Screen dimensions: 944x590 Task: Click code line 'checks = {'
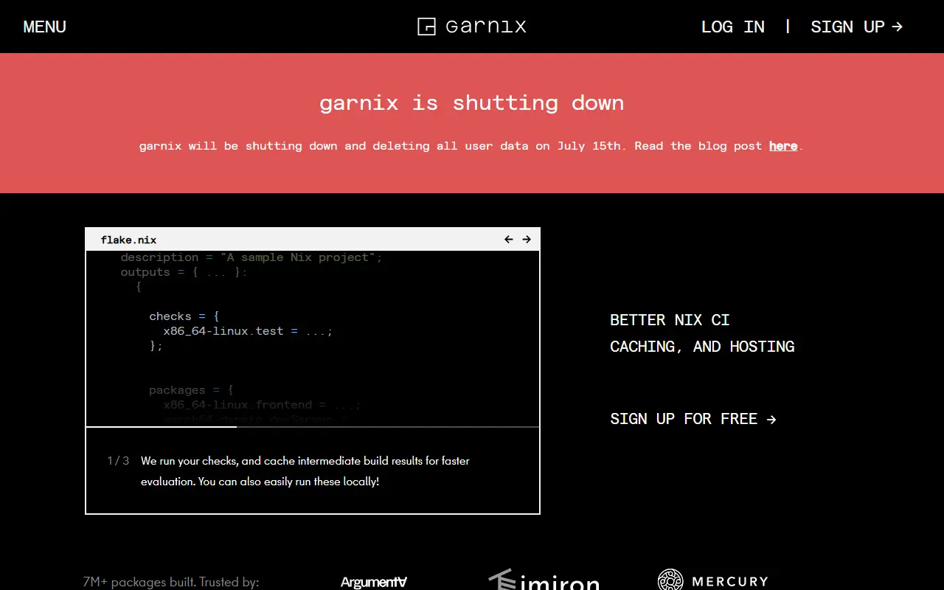tap(184, 316)
